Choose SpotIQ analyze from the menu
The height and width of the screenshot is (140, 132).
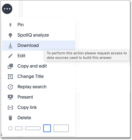click(39, 35)
